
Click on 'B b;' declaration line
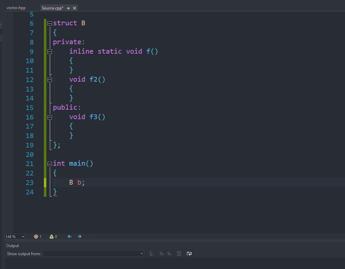77,183
